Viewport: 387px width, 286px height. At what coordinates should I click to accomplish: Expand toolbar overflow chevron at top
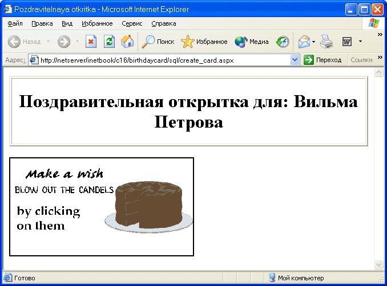(380, 35)
